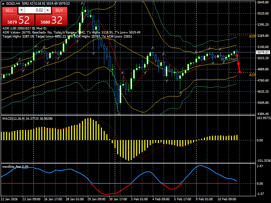Click the 'ADR 1,00 20051027 01 Mod 01' text
Image resolution: width=271 pixels, height=203 pixels.
(24, 28)
